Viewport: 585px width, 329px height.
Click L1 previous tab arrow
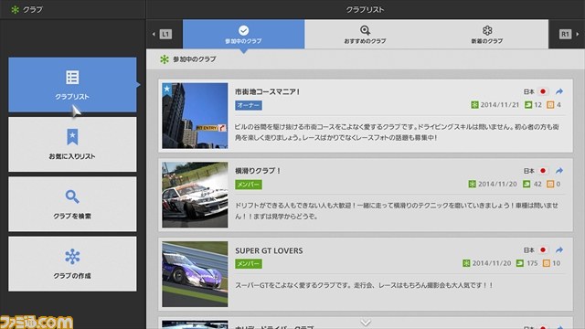click(x=163, y=35)
